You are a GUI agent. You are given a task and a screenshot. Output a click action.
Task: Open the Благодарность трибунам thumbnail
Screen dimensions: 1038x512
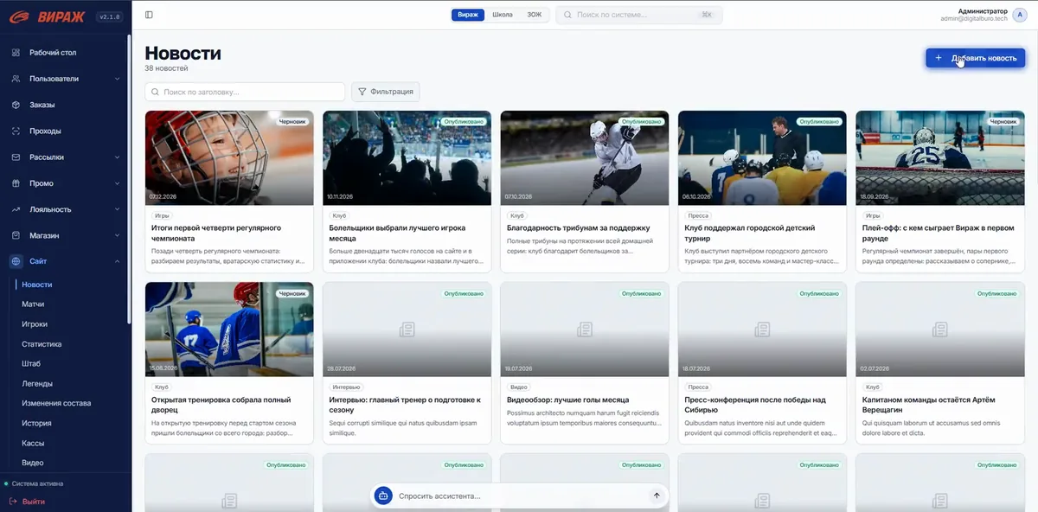coord(585,158)
